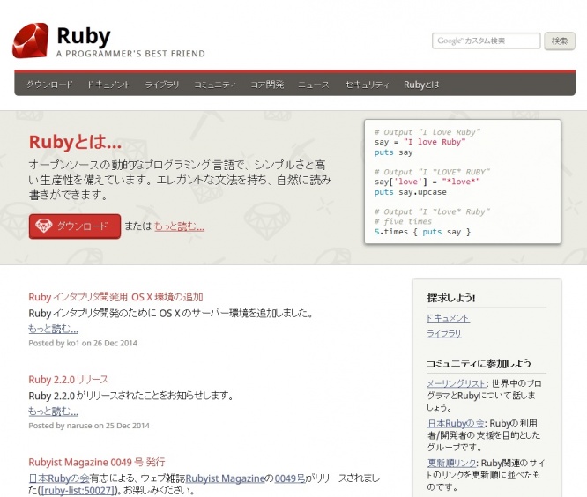Screen dimensions: 587x497
Task: Click the 検索 search button
Action: 560,41
